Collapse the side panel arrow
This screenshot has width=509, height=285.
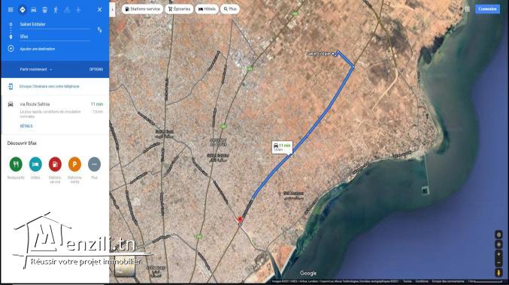pyautogui.click(x=112, y=10)
